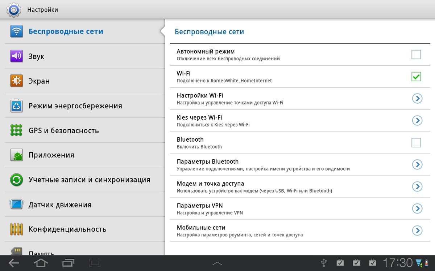Screen dimensions: 435x271
Task: Tap the Режим энергосбережения recycle icon
Action: point(16,106)
